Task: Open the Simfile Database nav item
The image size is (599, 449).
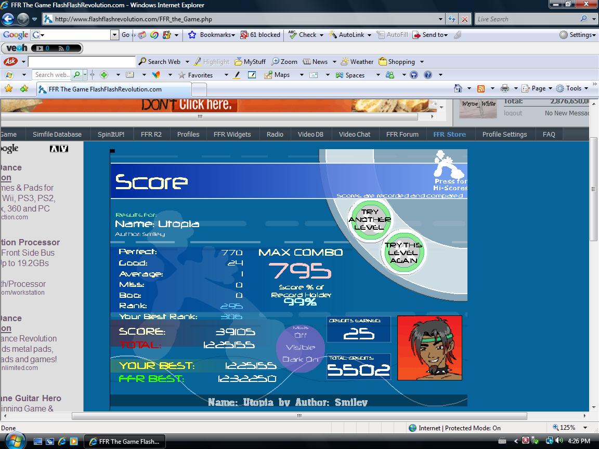Action: [57, 135]
